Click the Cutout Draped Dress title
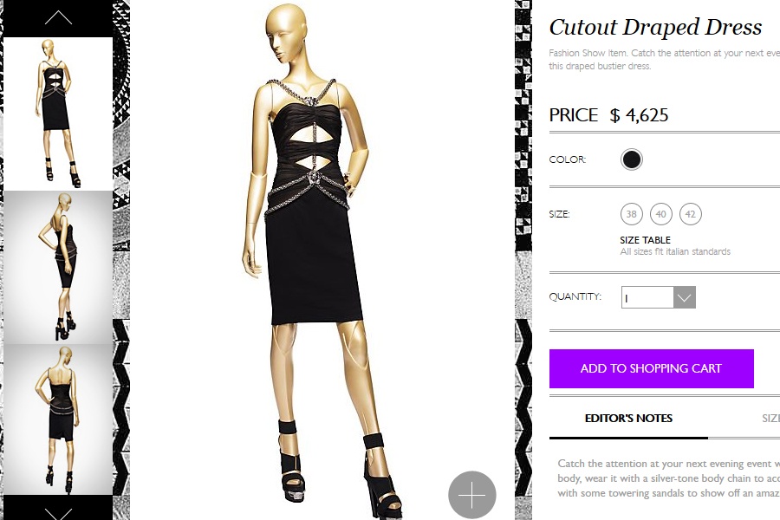This screenshot has height=520, width=780. [655, 28]
